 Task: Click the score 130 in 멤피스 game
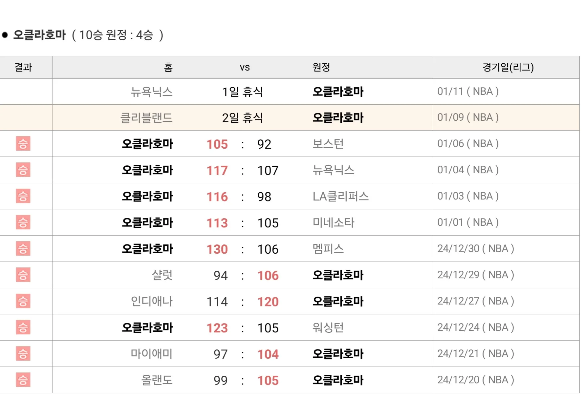[x=217, y=249]
